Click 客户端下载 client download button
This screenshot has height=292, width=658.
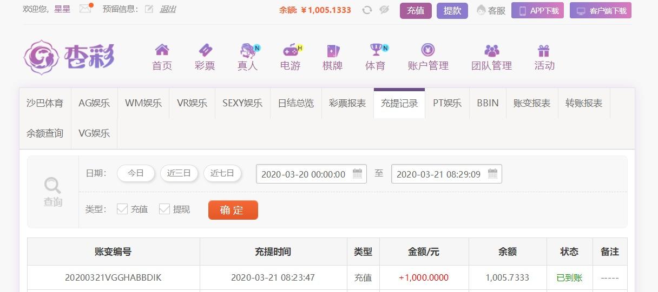pyautogui.click(x=601, y=10)
